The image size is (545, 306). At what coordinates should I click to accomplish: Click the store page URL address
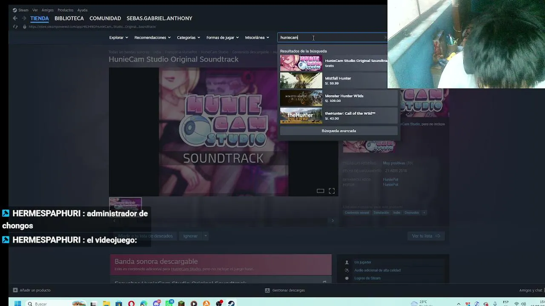coord(92,27)
